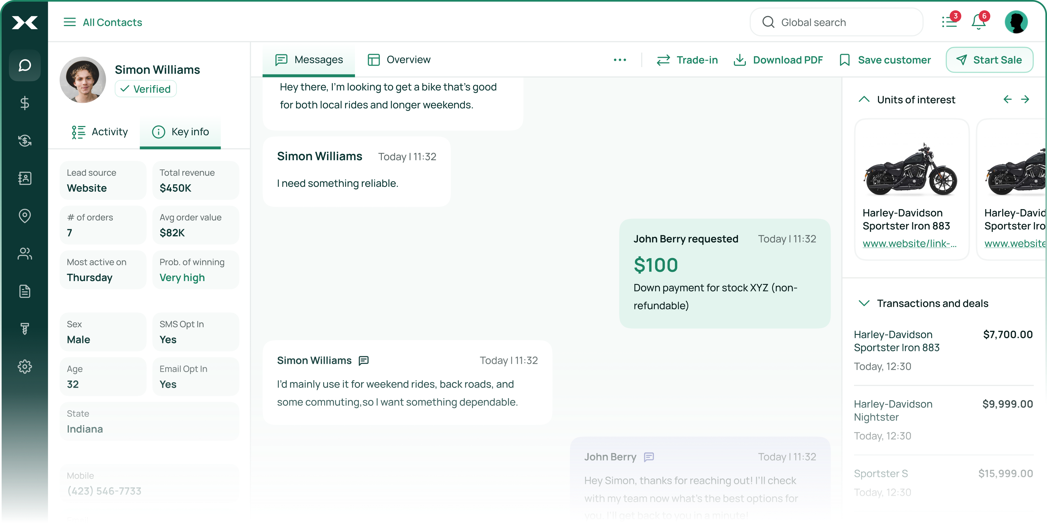Click the Prob. of winning Very high card
The height and width of the screenshot is (523, 1047).
click(x=196, y=270)
